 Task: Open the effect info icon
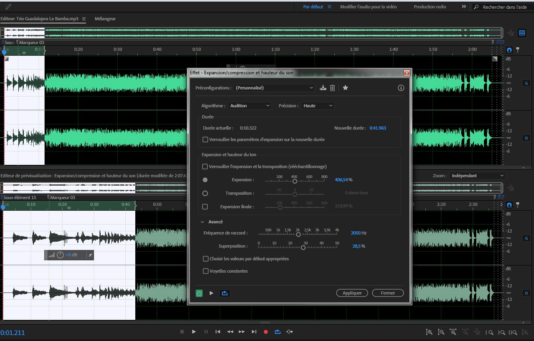pos(401,88)
